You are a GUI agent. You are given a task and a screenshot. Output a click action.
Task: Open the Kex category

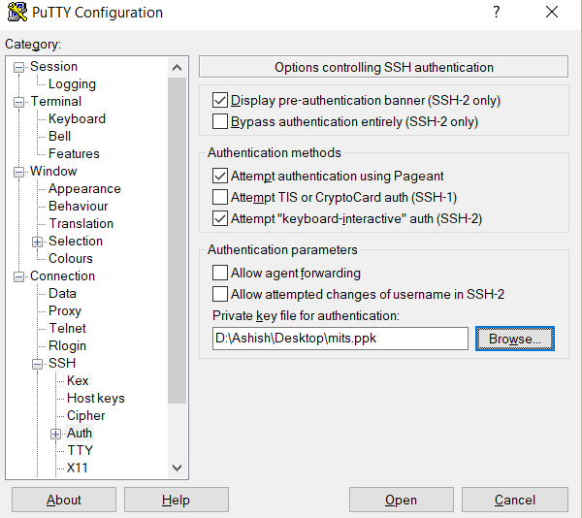click(x=78, y=380)
